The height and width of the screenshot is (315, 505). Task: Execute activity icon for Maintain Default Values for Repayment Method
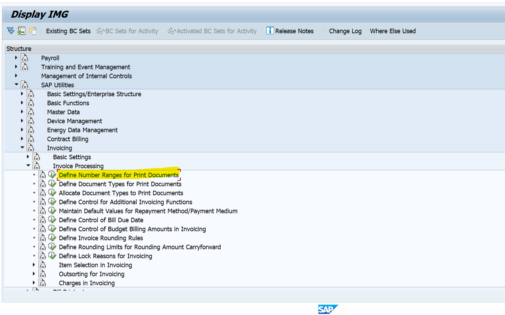click(52, 210)
